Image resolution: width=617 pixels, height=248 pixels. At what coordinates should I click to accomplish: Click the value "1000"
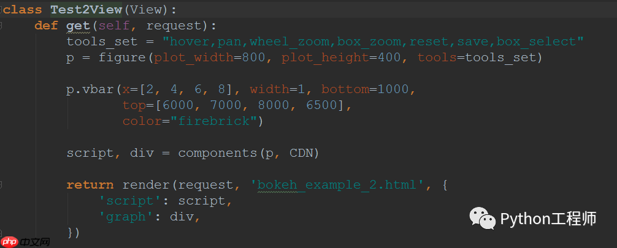click(393, 89)
